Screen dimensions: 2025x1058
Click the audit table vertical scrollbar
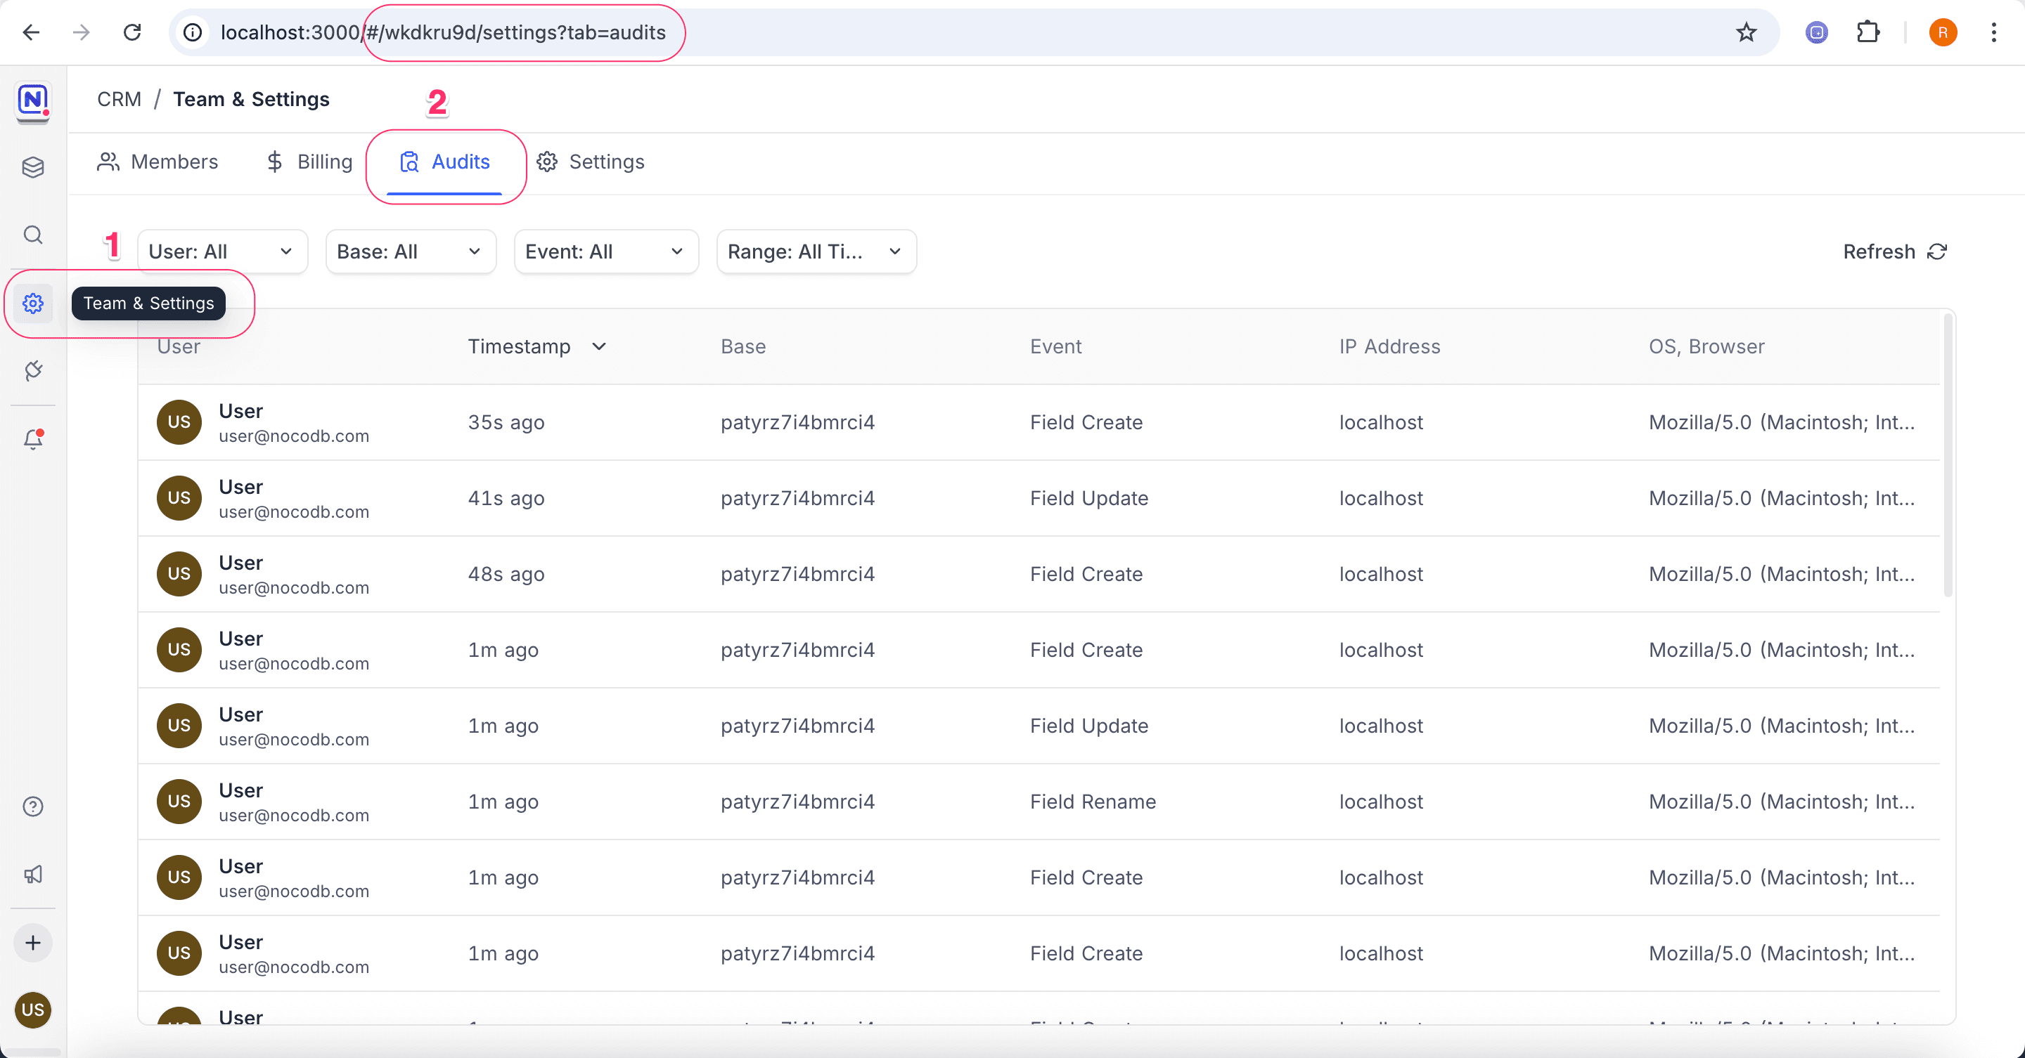click(x=1947, y=455)
